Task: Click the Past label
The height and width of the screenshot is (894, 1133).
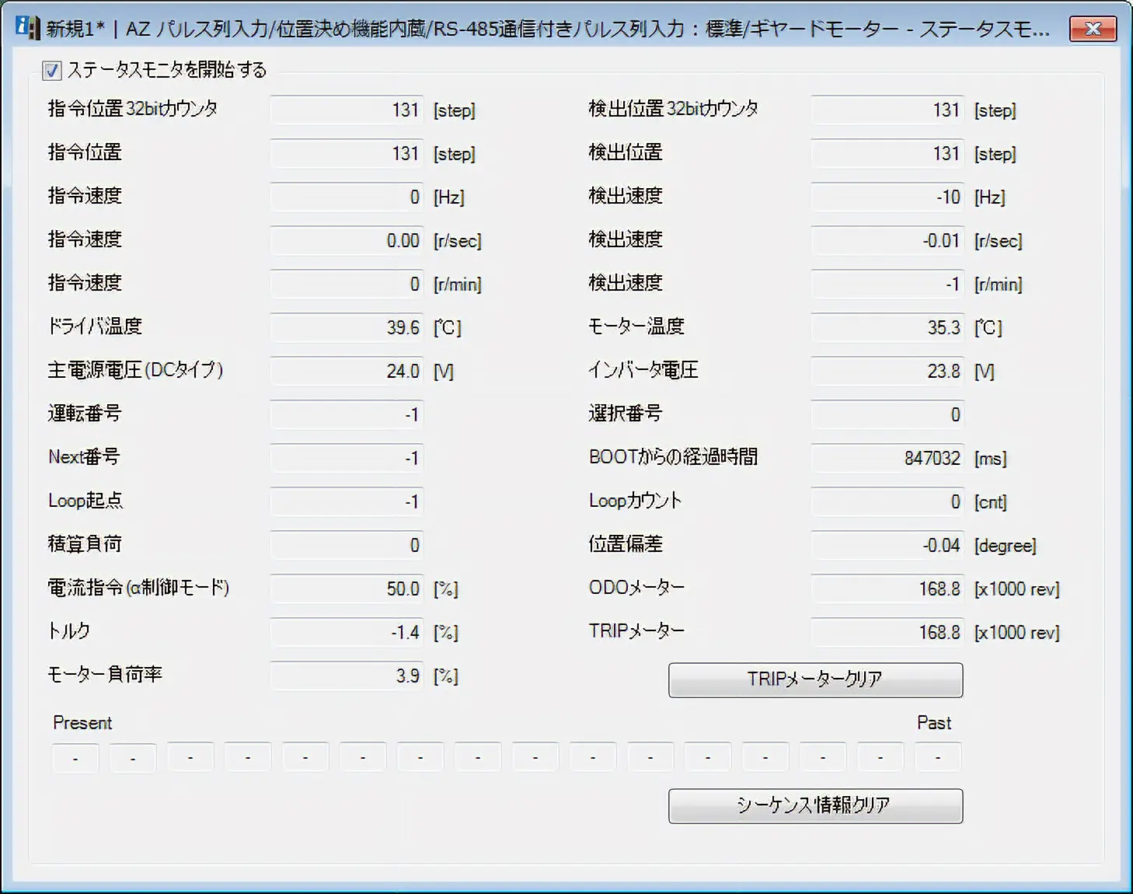Action: pos(934,723)
